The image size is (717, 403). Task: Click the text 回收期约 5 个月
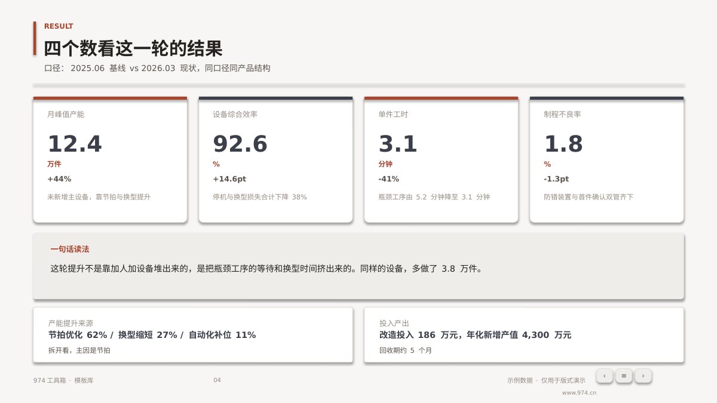pos(405,350)
